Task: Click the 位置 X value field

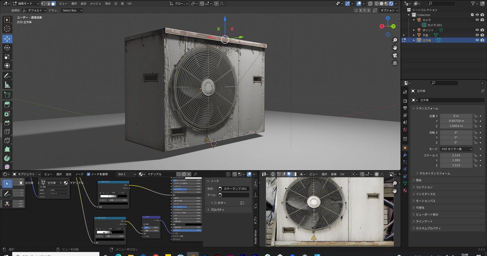Action: point(456,116)
